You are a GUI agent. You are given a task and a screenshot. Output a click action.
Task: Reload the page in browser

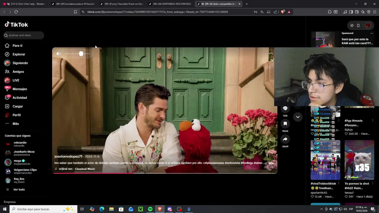pos(16,12)
